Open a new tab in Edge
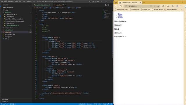 click(x=144, y=3)
